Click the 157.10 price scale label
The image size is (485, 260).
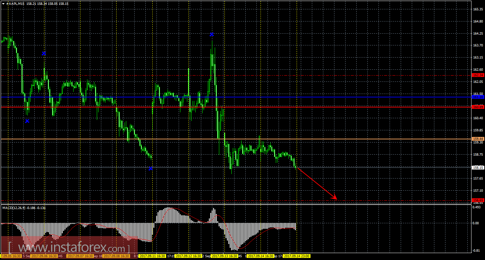[478, 191]
